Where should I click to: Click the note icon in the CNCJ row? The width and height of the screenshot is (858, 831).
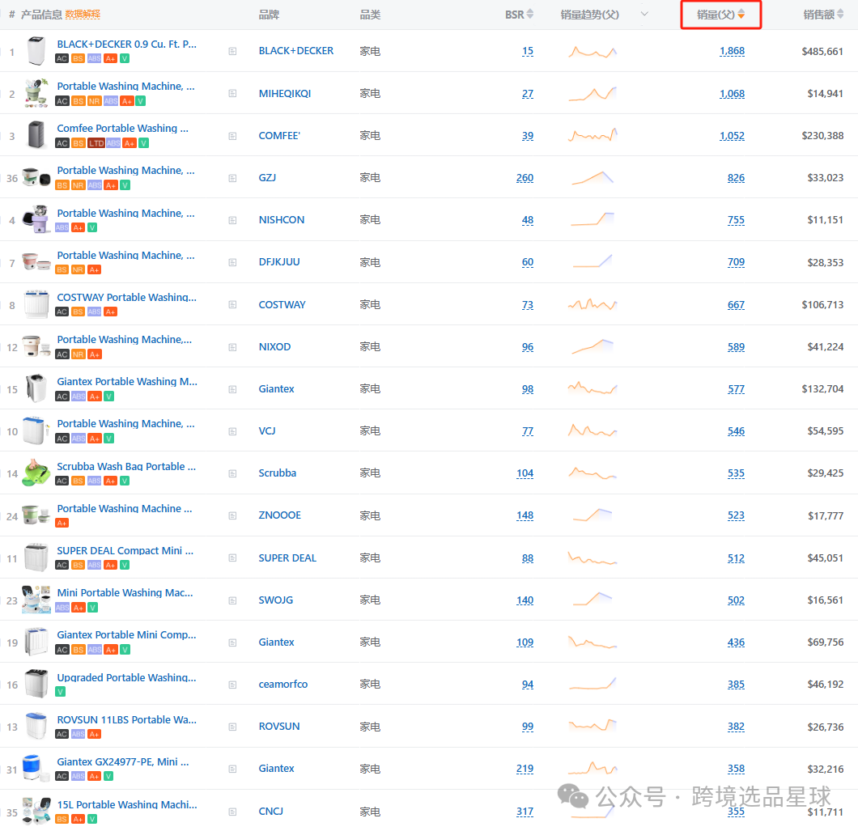(232, 812)
